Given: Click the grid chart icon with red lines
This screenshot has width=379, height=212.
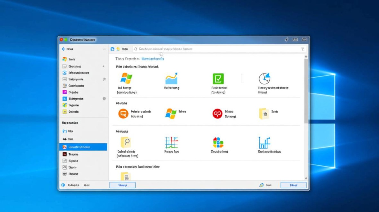Looking at the screenshot, I should pos(171,142).
